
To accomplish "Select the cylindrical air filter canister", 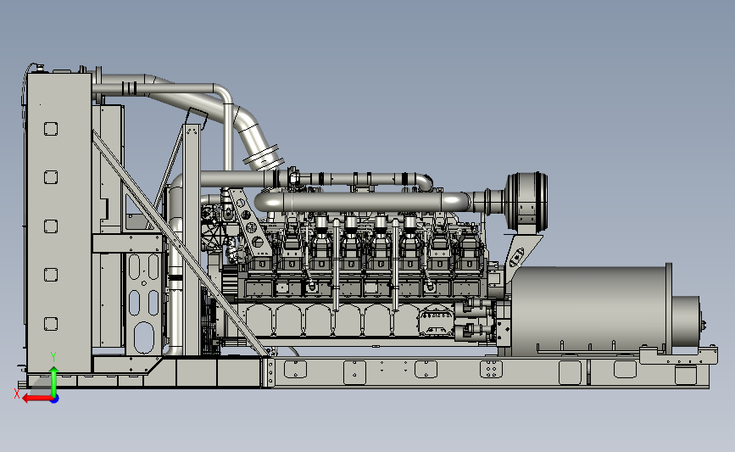I will click(526, 202).
